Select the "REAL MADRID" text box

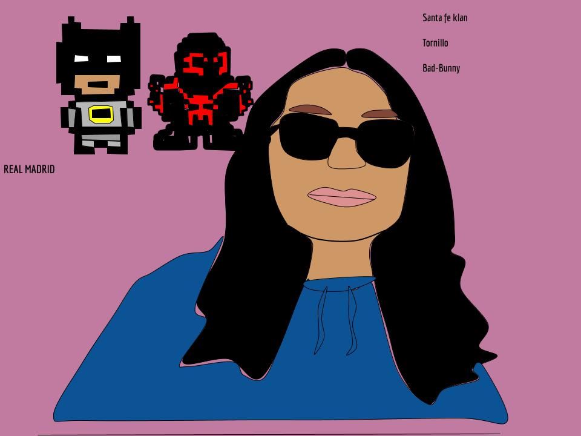pyautogui.click(x=29, y=170)
